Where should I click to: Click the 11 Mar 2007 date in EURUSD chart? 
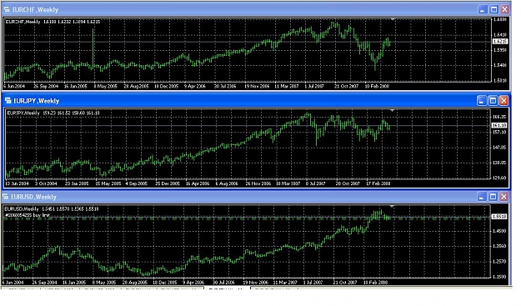point(285,283)
